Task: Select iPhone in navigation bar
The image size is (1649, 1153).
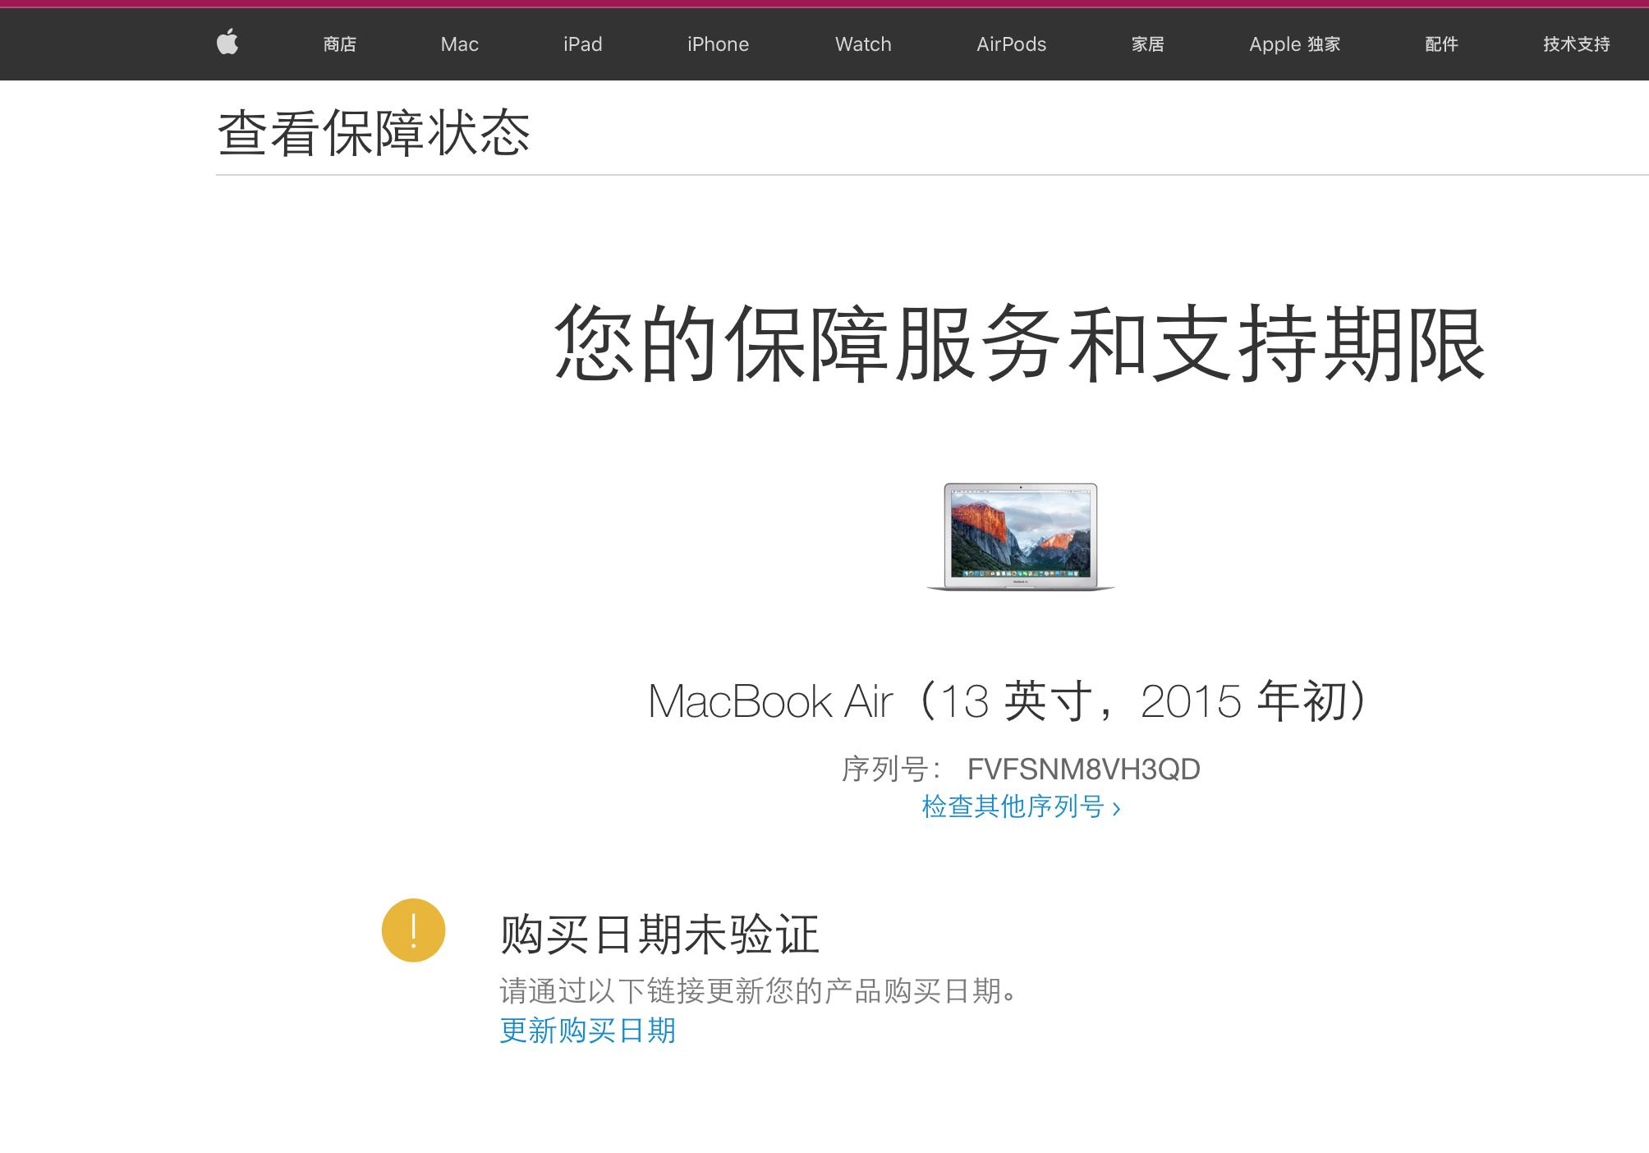Action: [x=718, y=44]
